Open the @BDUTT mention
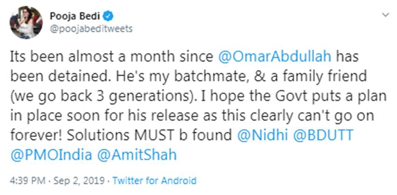 pos(324,136)
